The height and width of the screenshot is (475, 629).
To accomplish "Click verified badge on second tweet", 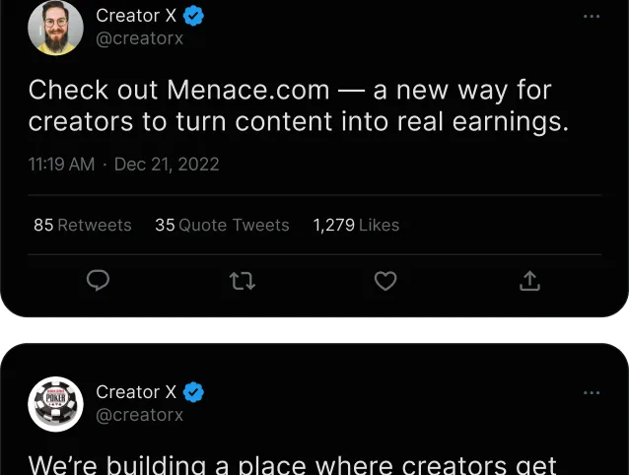I will (x=194, y=392).
